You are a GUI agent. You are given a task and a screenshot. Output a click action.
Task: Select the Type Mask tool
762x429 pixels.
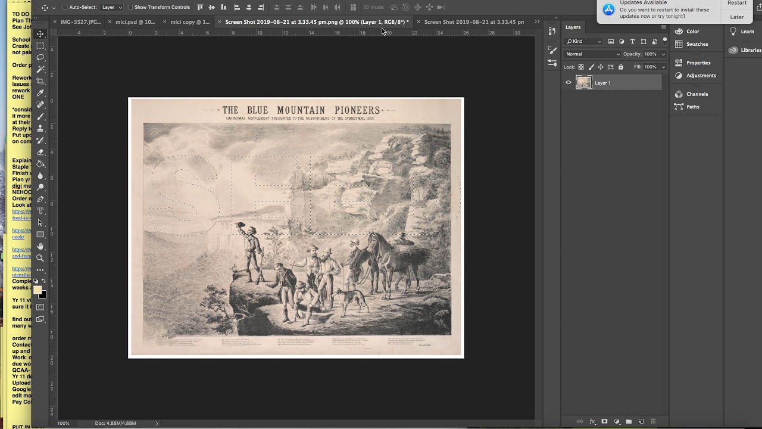point(40,211)
